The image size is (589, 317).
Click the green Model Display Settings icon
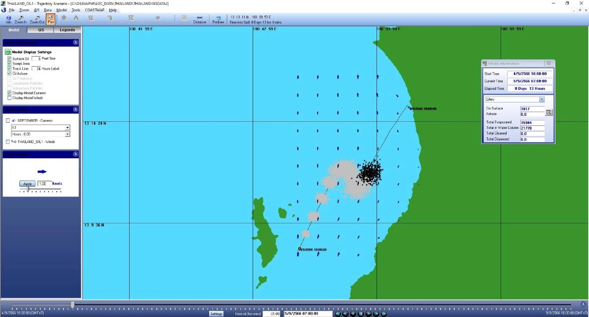(8, 52)
